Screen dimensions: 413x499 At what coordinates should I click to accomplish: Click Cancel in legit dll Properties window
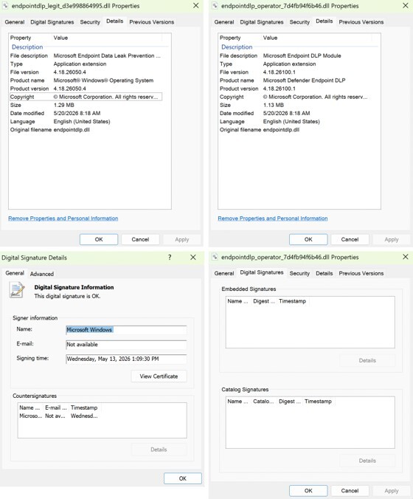click(140, 239)
